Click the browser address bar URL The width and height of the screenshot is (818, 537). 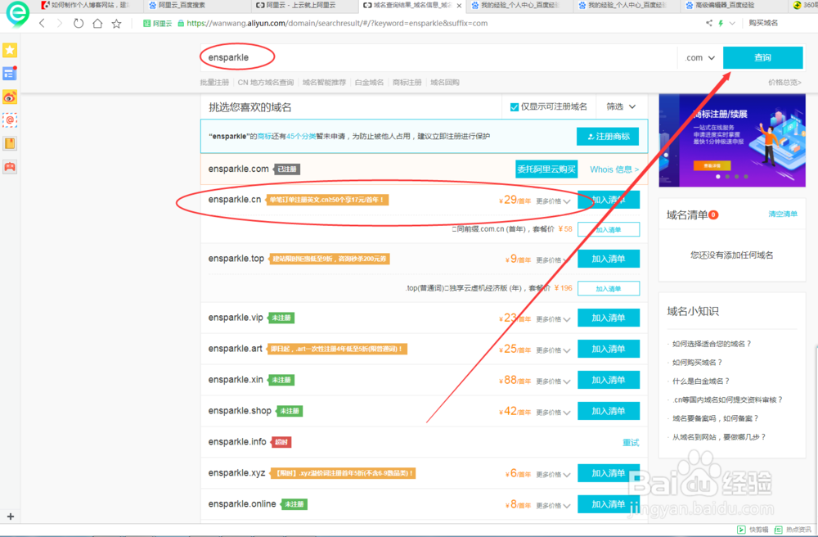pos(337,23)
